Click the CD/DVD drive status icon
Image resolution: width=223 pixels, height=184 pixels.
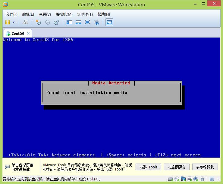[177, 179]
